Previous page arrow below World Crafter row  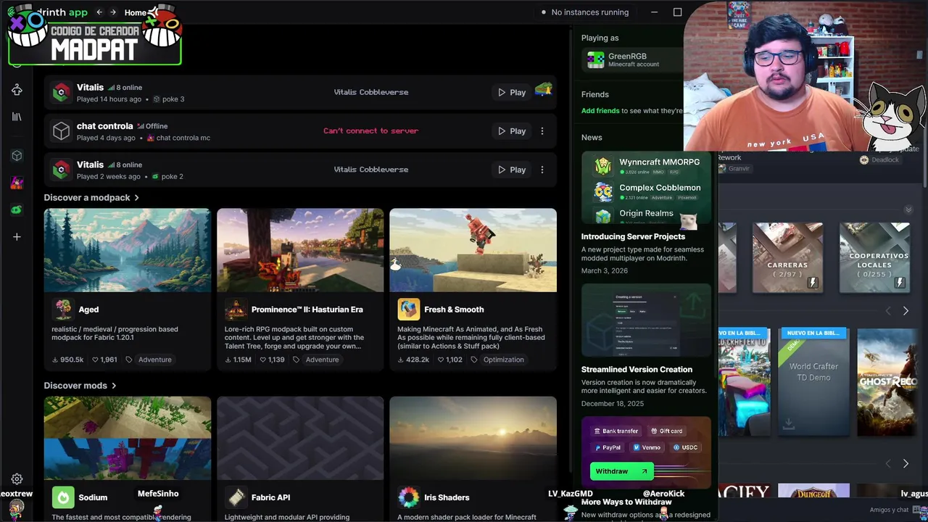pyautogui.click(x=888, y=463)
